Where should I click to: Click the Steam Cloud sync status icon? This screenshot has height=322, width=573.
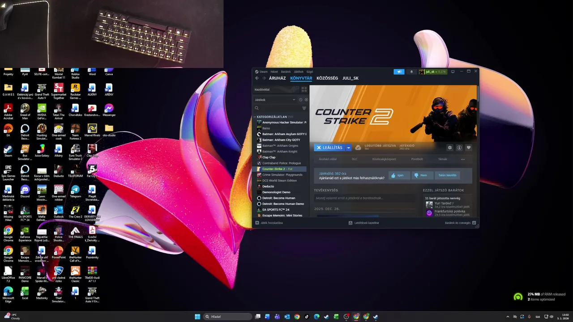tap(358, 148)
